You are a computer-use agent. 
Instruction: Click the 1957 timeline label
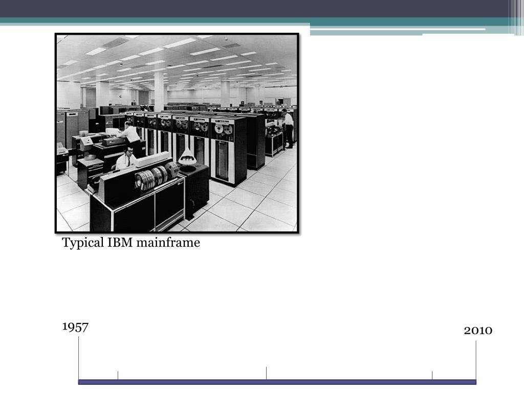75,327
